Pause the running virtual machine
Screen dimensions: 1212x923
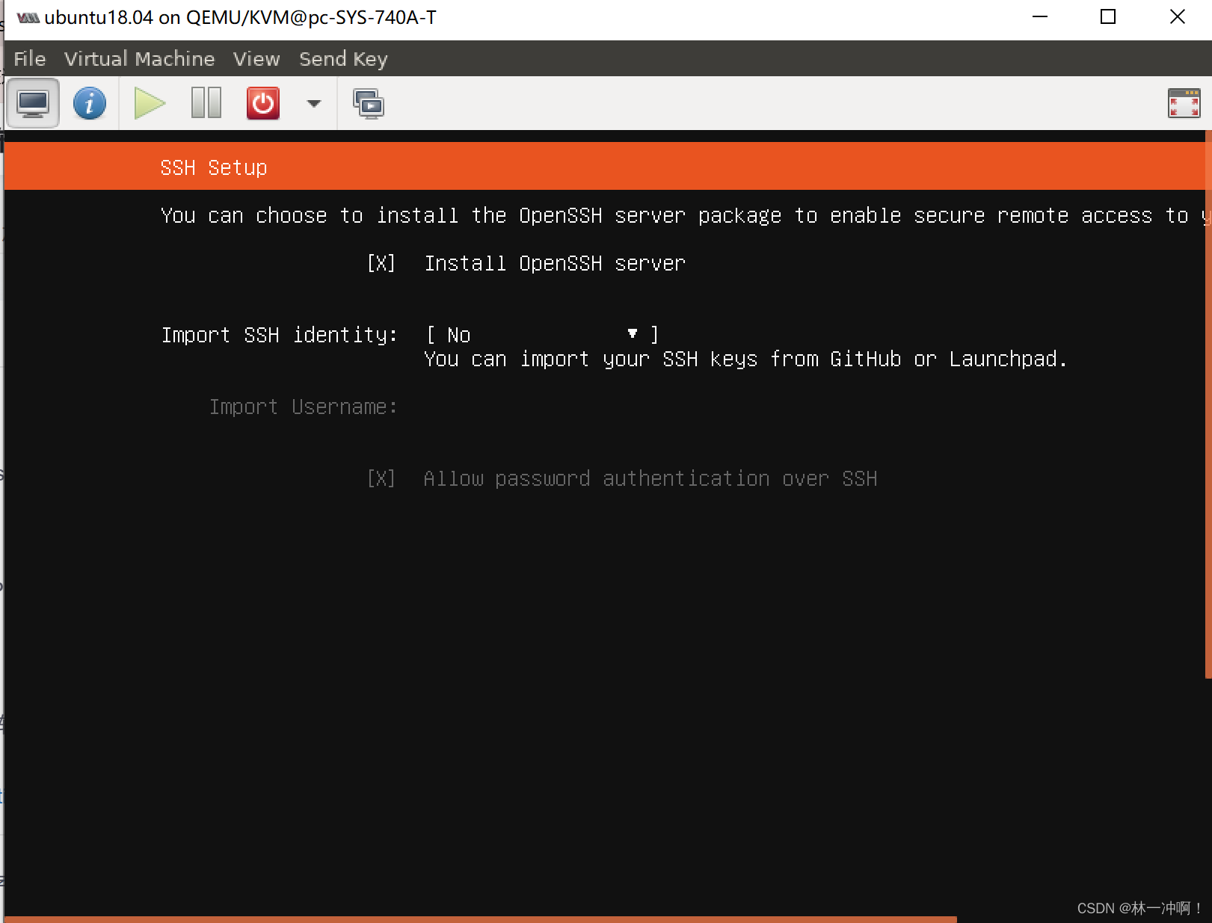(206, 103)
